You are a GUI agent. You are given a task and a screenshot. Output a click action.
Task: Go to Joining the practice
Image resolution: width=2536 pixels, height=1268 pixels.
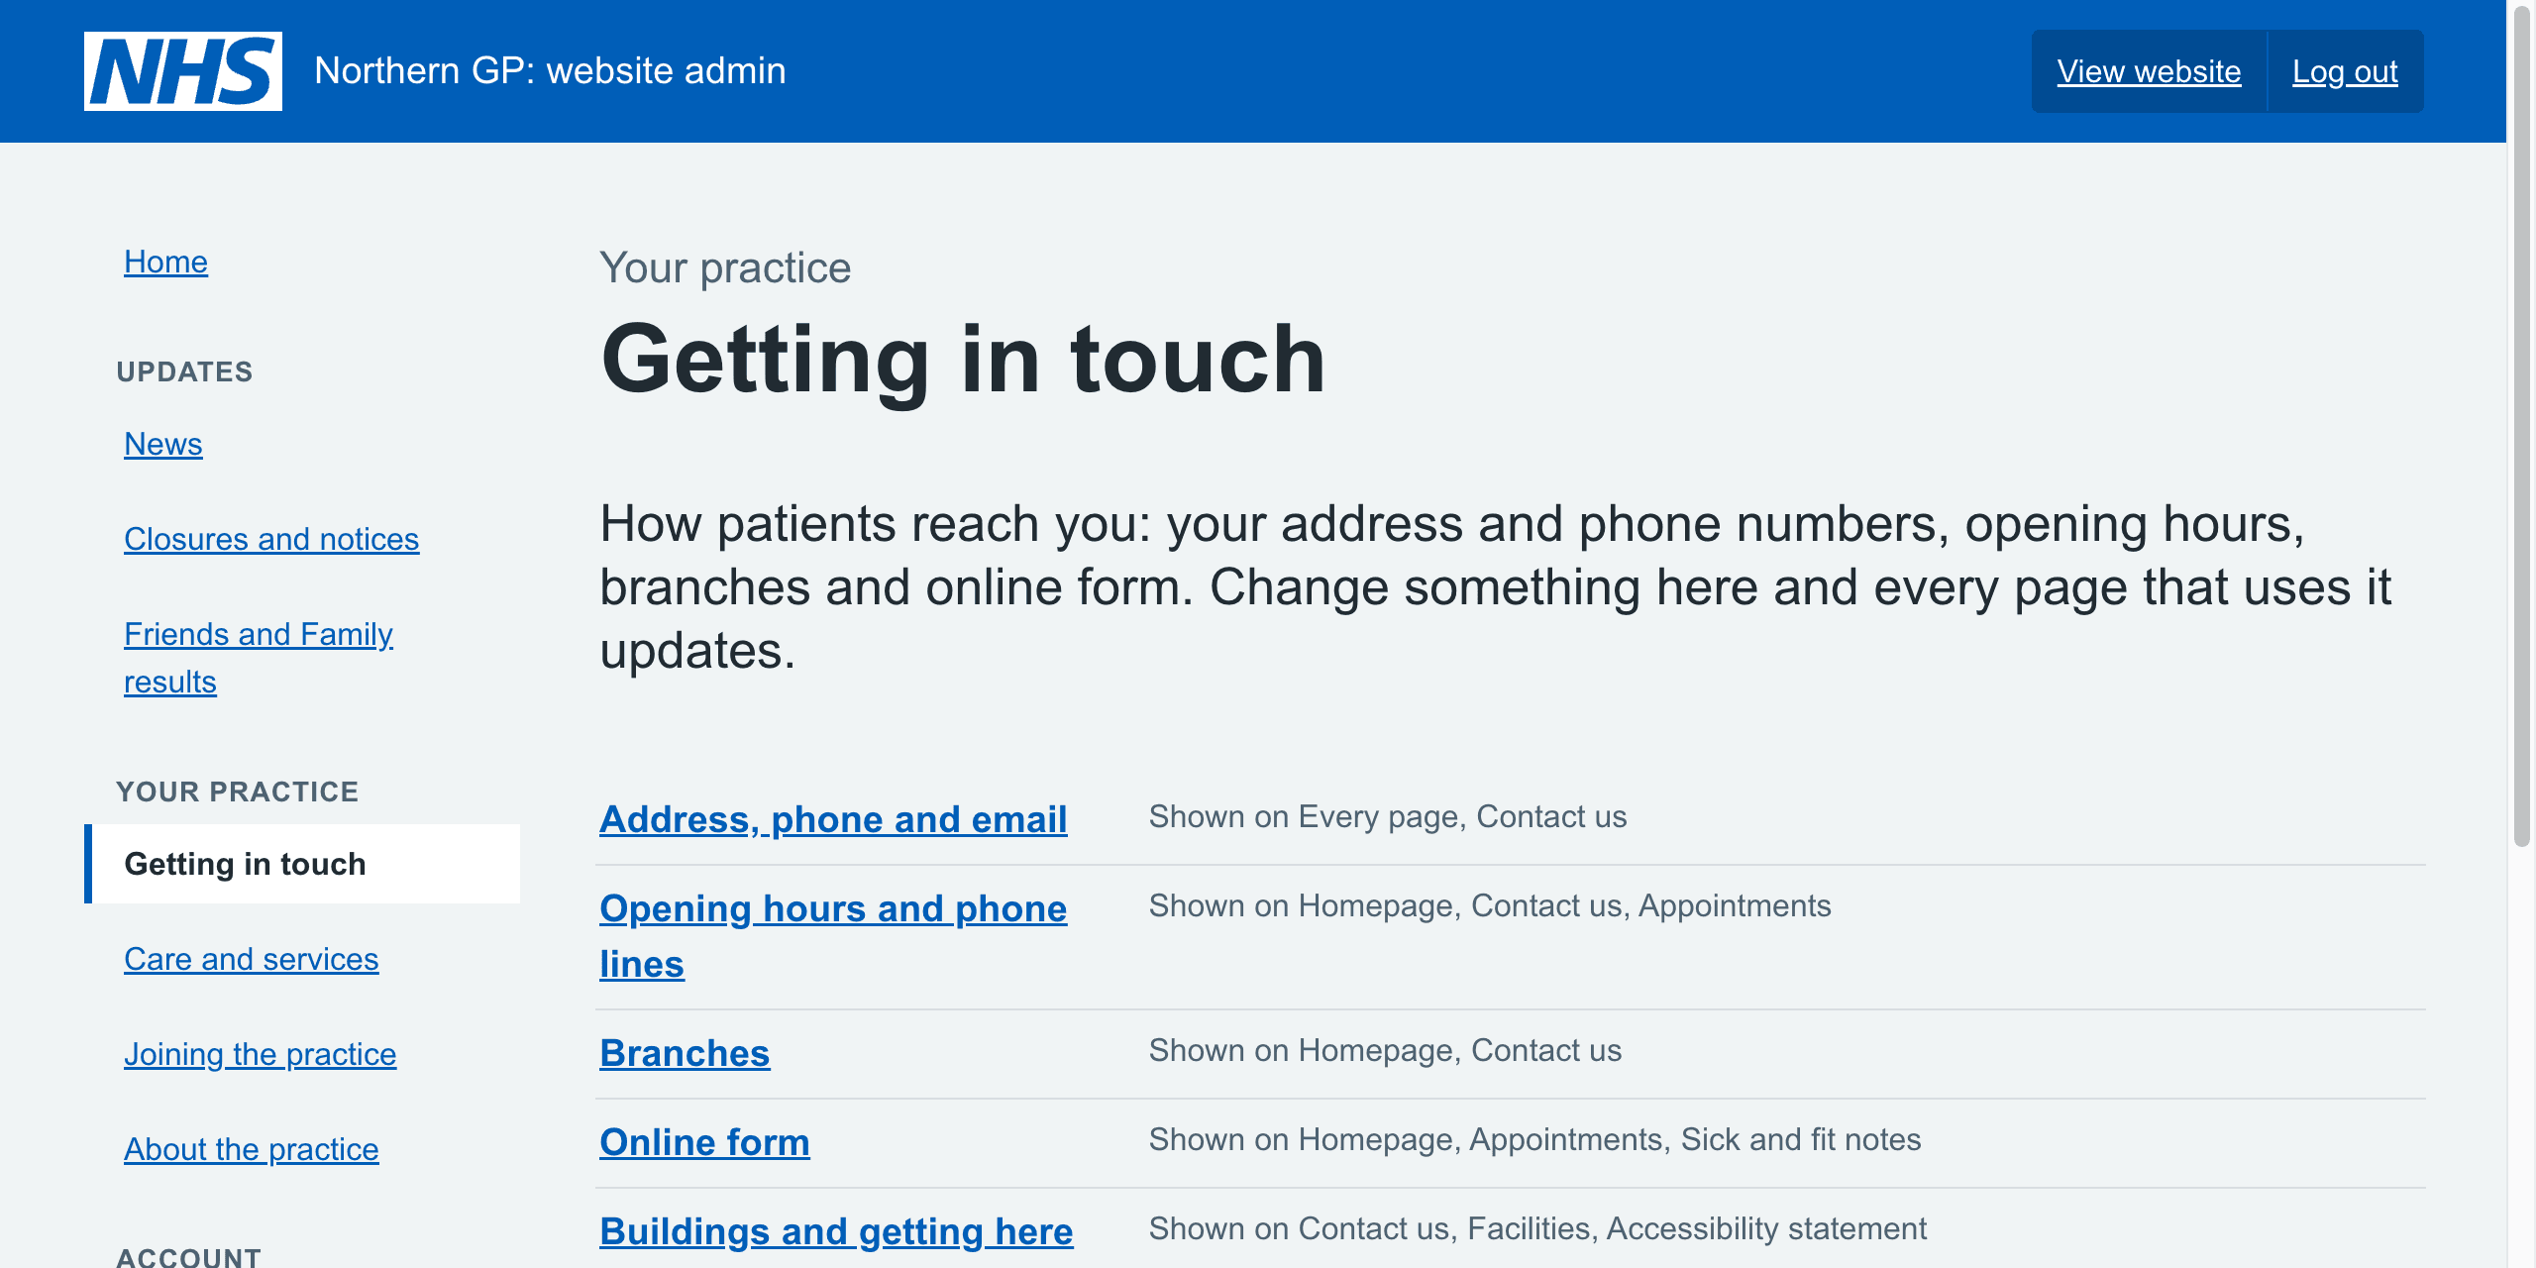click(x=261, y=1054)
